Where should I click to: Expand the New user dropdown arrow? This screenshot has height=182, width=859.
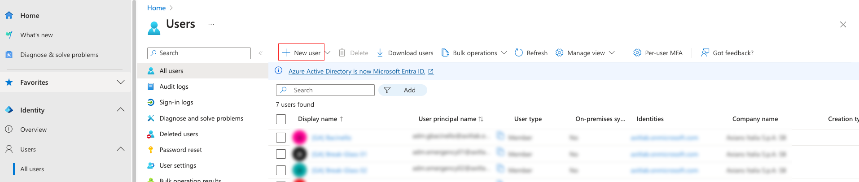pyautogui.click(x=328, y=53)
